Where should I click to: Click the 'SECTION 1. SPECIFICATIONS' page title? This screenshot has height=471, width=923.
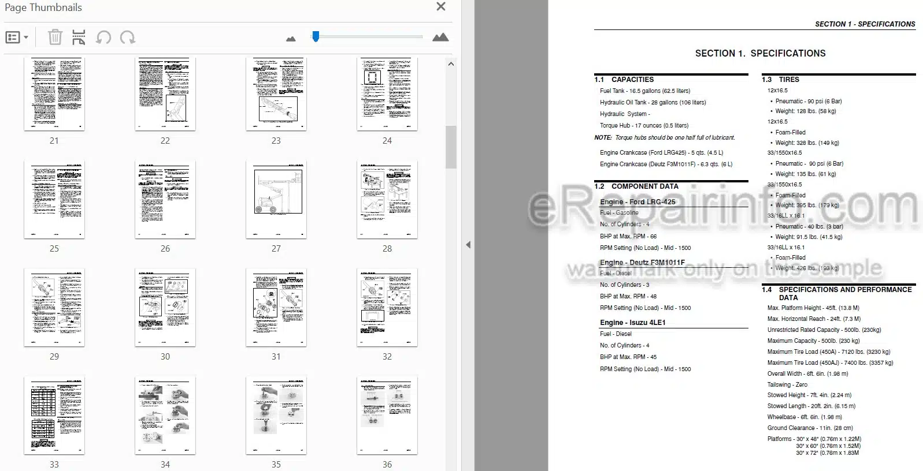(x=760, y=53)
